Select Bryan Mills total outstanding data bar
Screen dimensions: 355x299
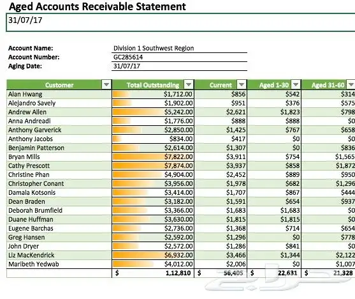pyautogui.click(x=153, y=157)
